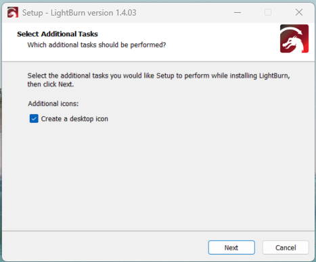The height and width of the screenshot is (262, 316).
Task: Click the blank footer space beside the Next button
Action: click(104, 248)
